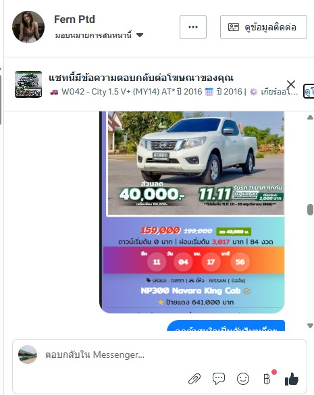
Task: Open the three-dots more options button
Action: (193, 27)
